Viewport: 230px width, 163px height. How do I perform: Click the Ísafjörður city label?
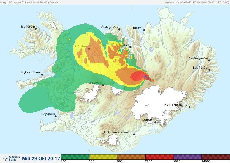(x=28, y=27)
